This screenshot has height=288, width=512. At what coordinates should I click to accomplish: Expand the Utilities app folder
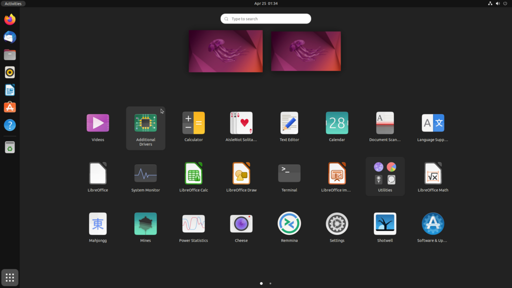tap(384, 176)
